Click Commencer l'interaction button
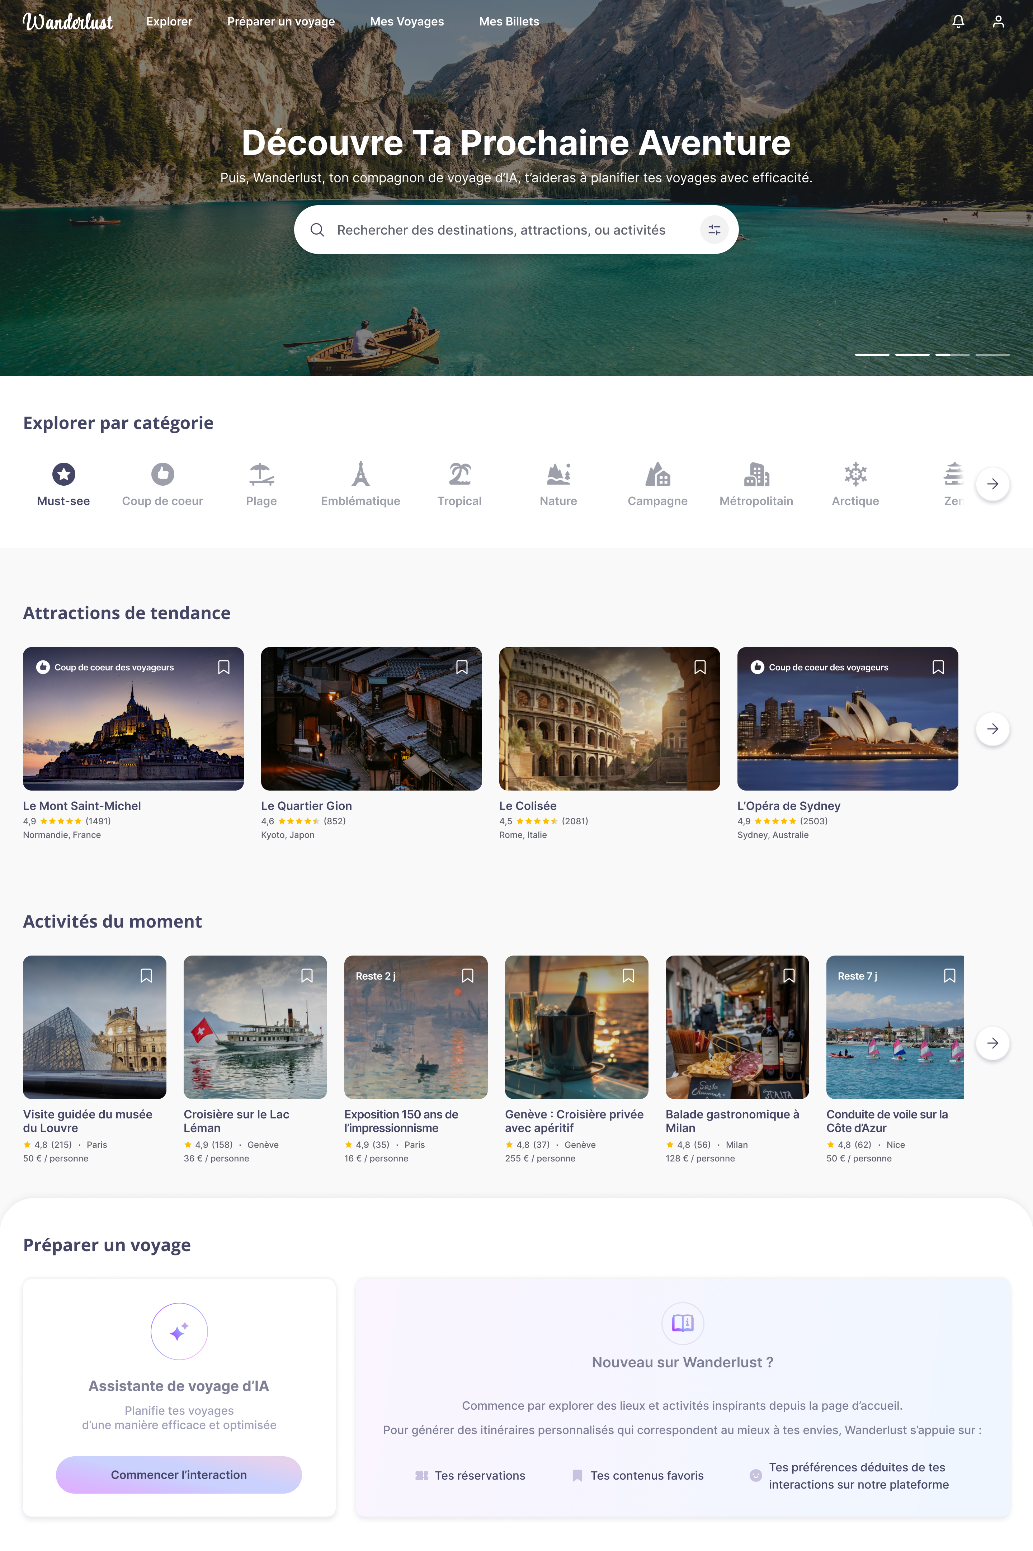The height and width of the screenshot is (1551, 1033). (x=179, y=1475)
